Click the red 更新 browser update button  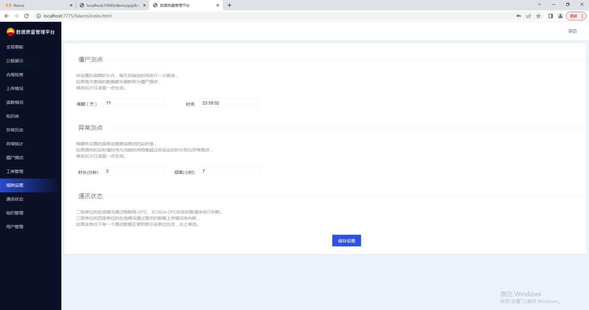tap(576, 16)
